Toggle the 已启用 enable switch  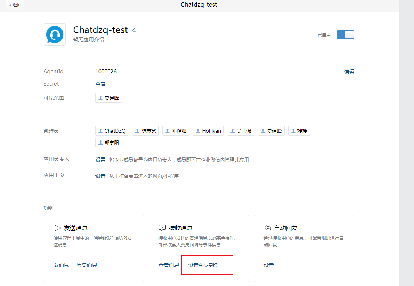[345, 34]
